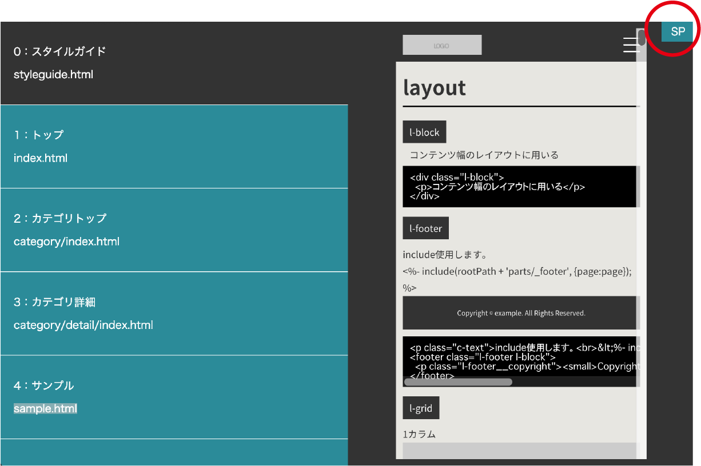This screenshot has height=466, width=701.
Task: Click the preview's vertical scrollbar thumb
Action: click(x=642, y=38)
